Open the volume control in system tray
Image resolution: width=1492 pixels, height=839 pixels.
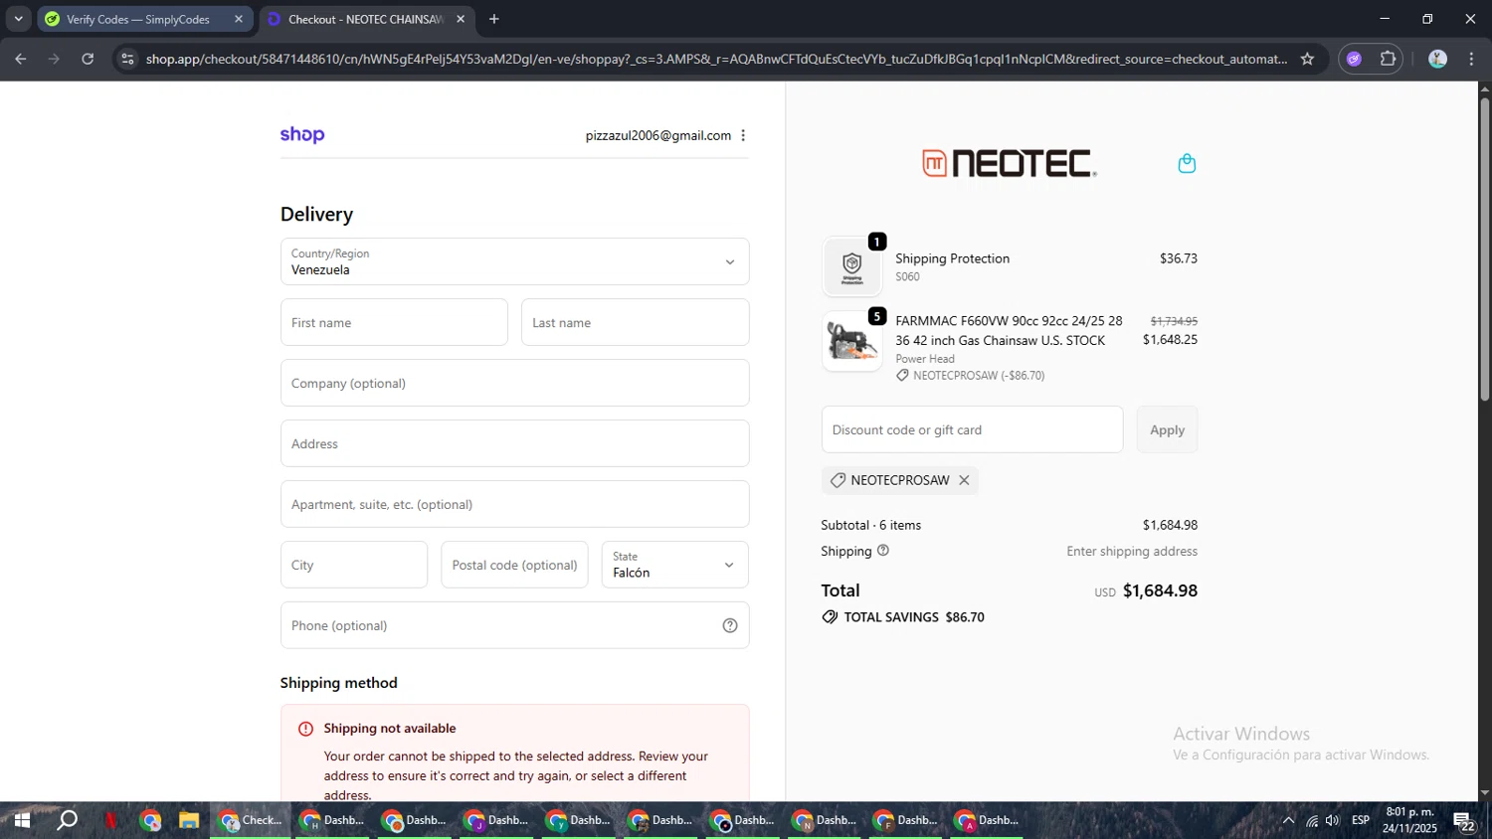pos(1332,820)
